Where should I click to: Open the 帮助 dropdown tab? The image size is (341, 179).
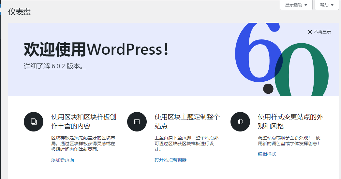(327, 5)
